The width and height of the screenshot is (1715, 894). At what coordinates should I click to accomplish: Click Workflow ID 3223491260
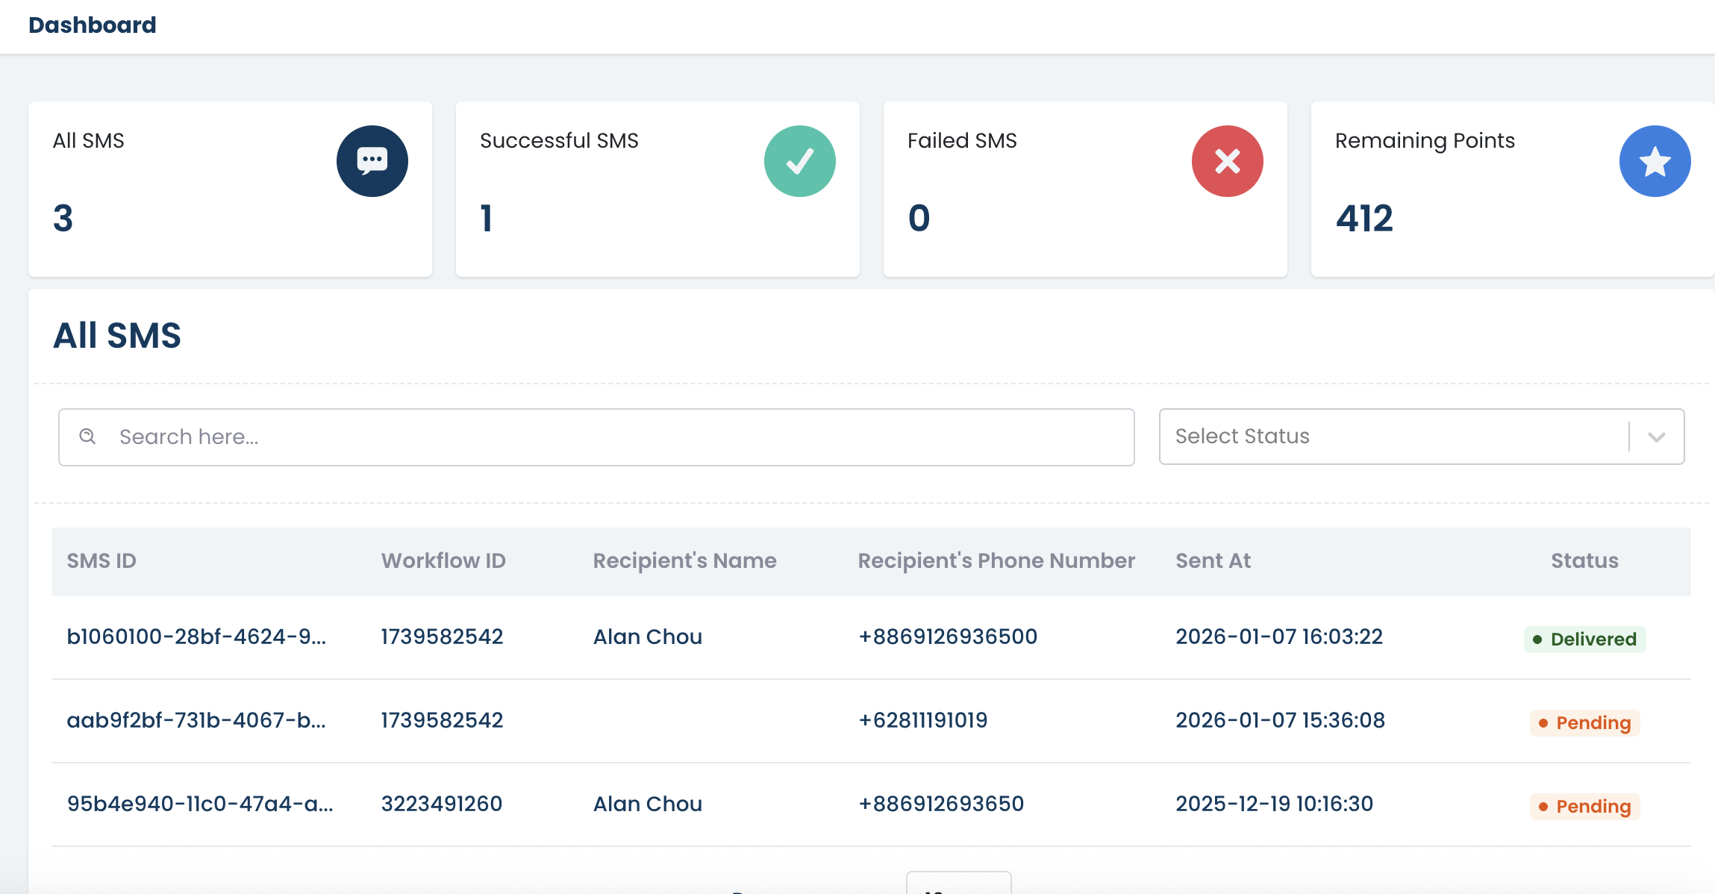442,804
